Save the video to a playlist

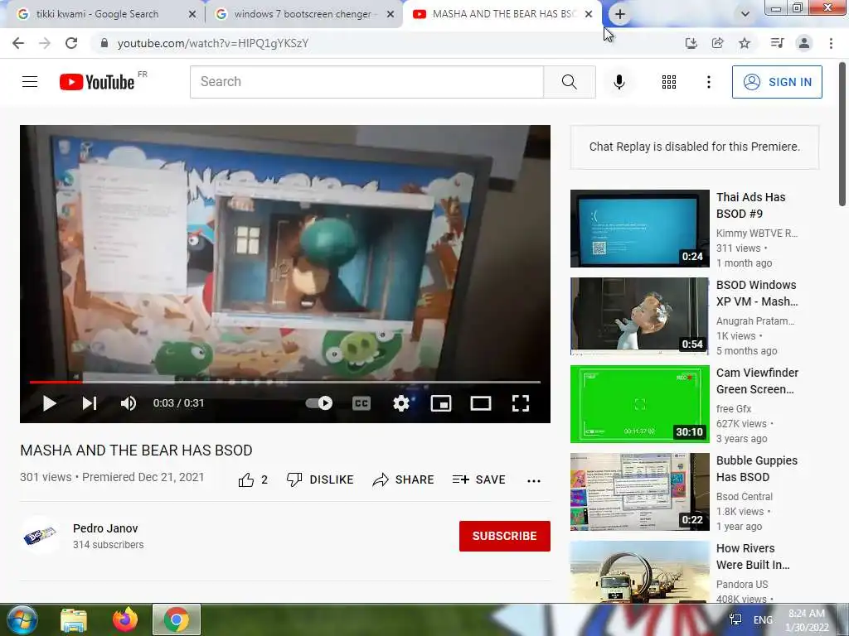tap(478, 479)
